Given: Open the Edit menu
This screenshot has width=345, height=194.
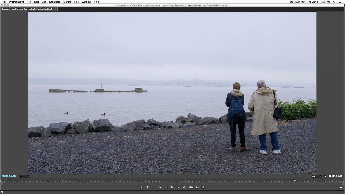Looking at the screenshot, I should (37, 2).
